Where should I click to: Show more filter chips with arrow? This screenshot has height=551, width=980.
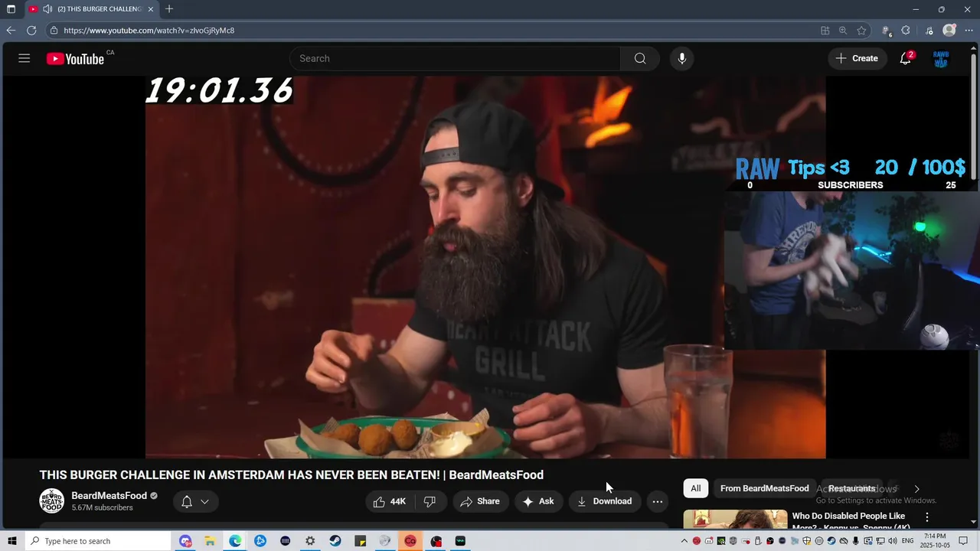pyautogui.click(x=916, y=489)
